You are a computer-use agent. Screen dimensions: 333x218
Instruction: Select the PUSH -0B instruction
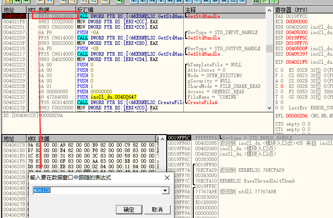88,48
